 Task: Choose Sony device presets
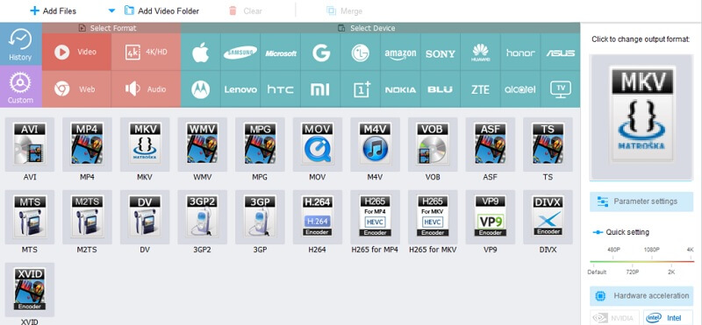click(441, 53)
